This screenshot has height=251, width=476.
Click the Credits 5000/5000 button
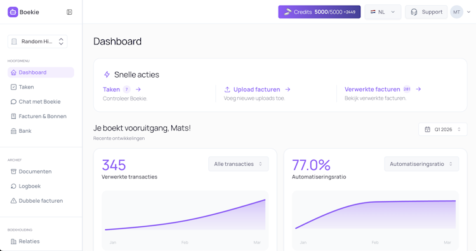[319, 12]
